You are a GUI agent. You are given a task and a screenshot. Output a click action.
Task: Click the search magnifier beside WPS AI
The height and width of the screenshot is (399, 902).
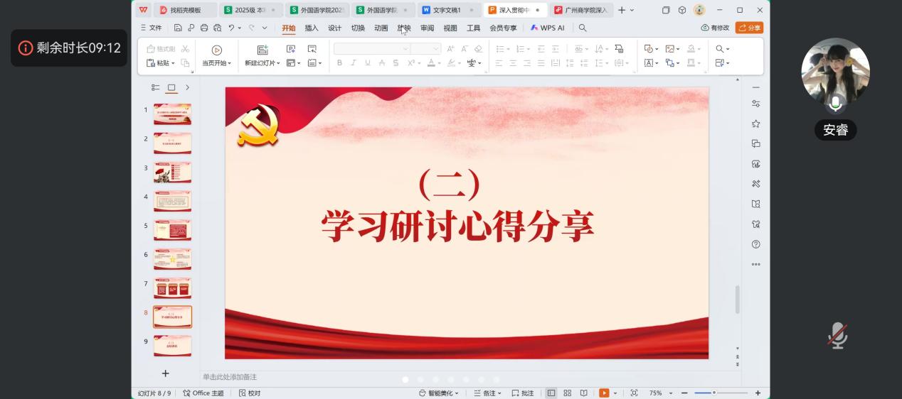[583, 28]
